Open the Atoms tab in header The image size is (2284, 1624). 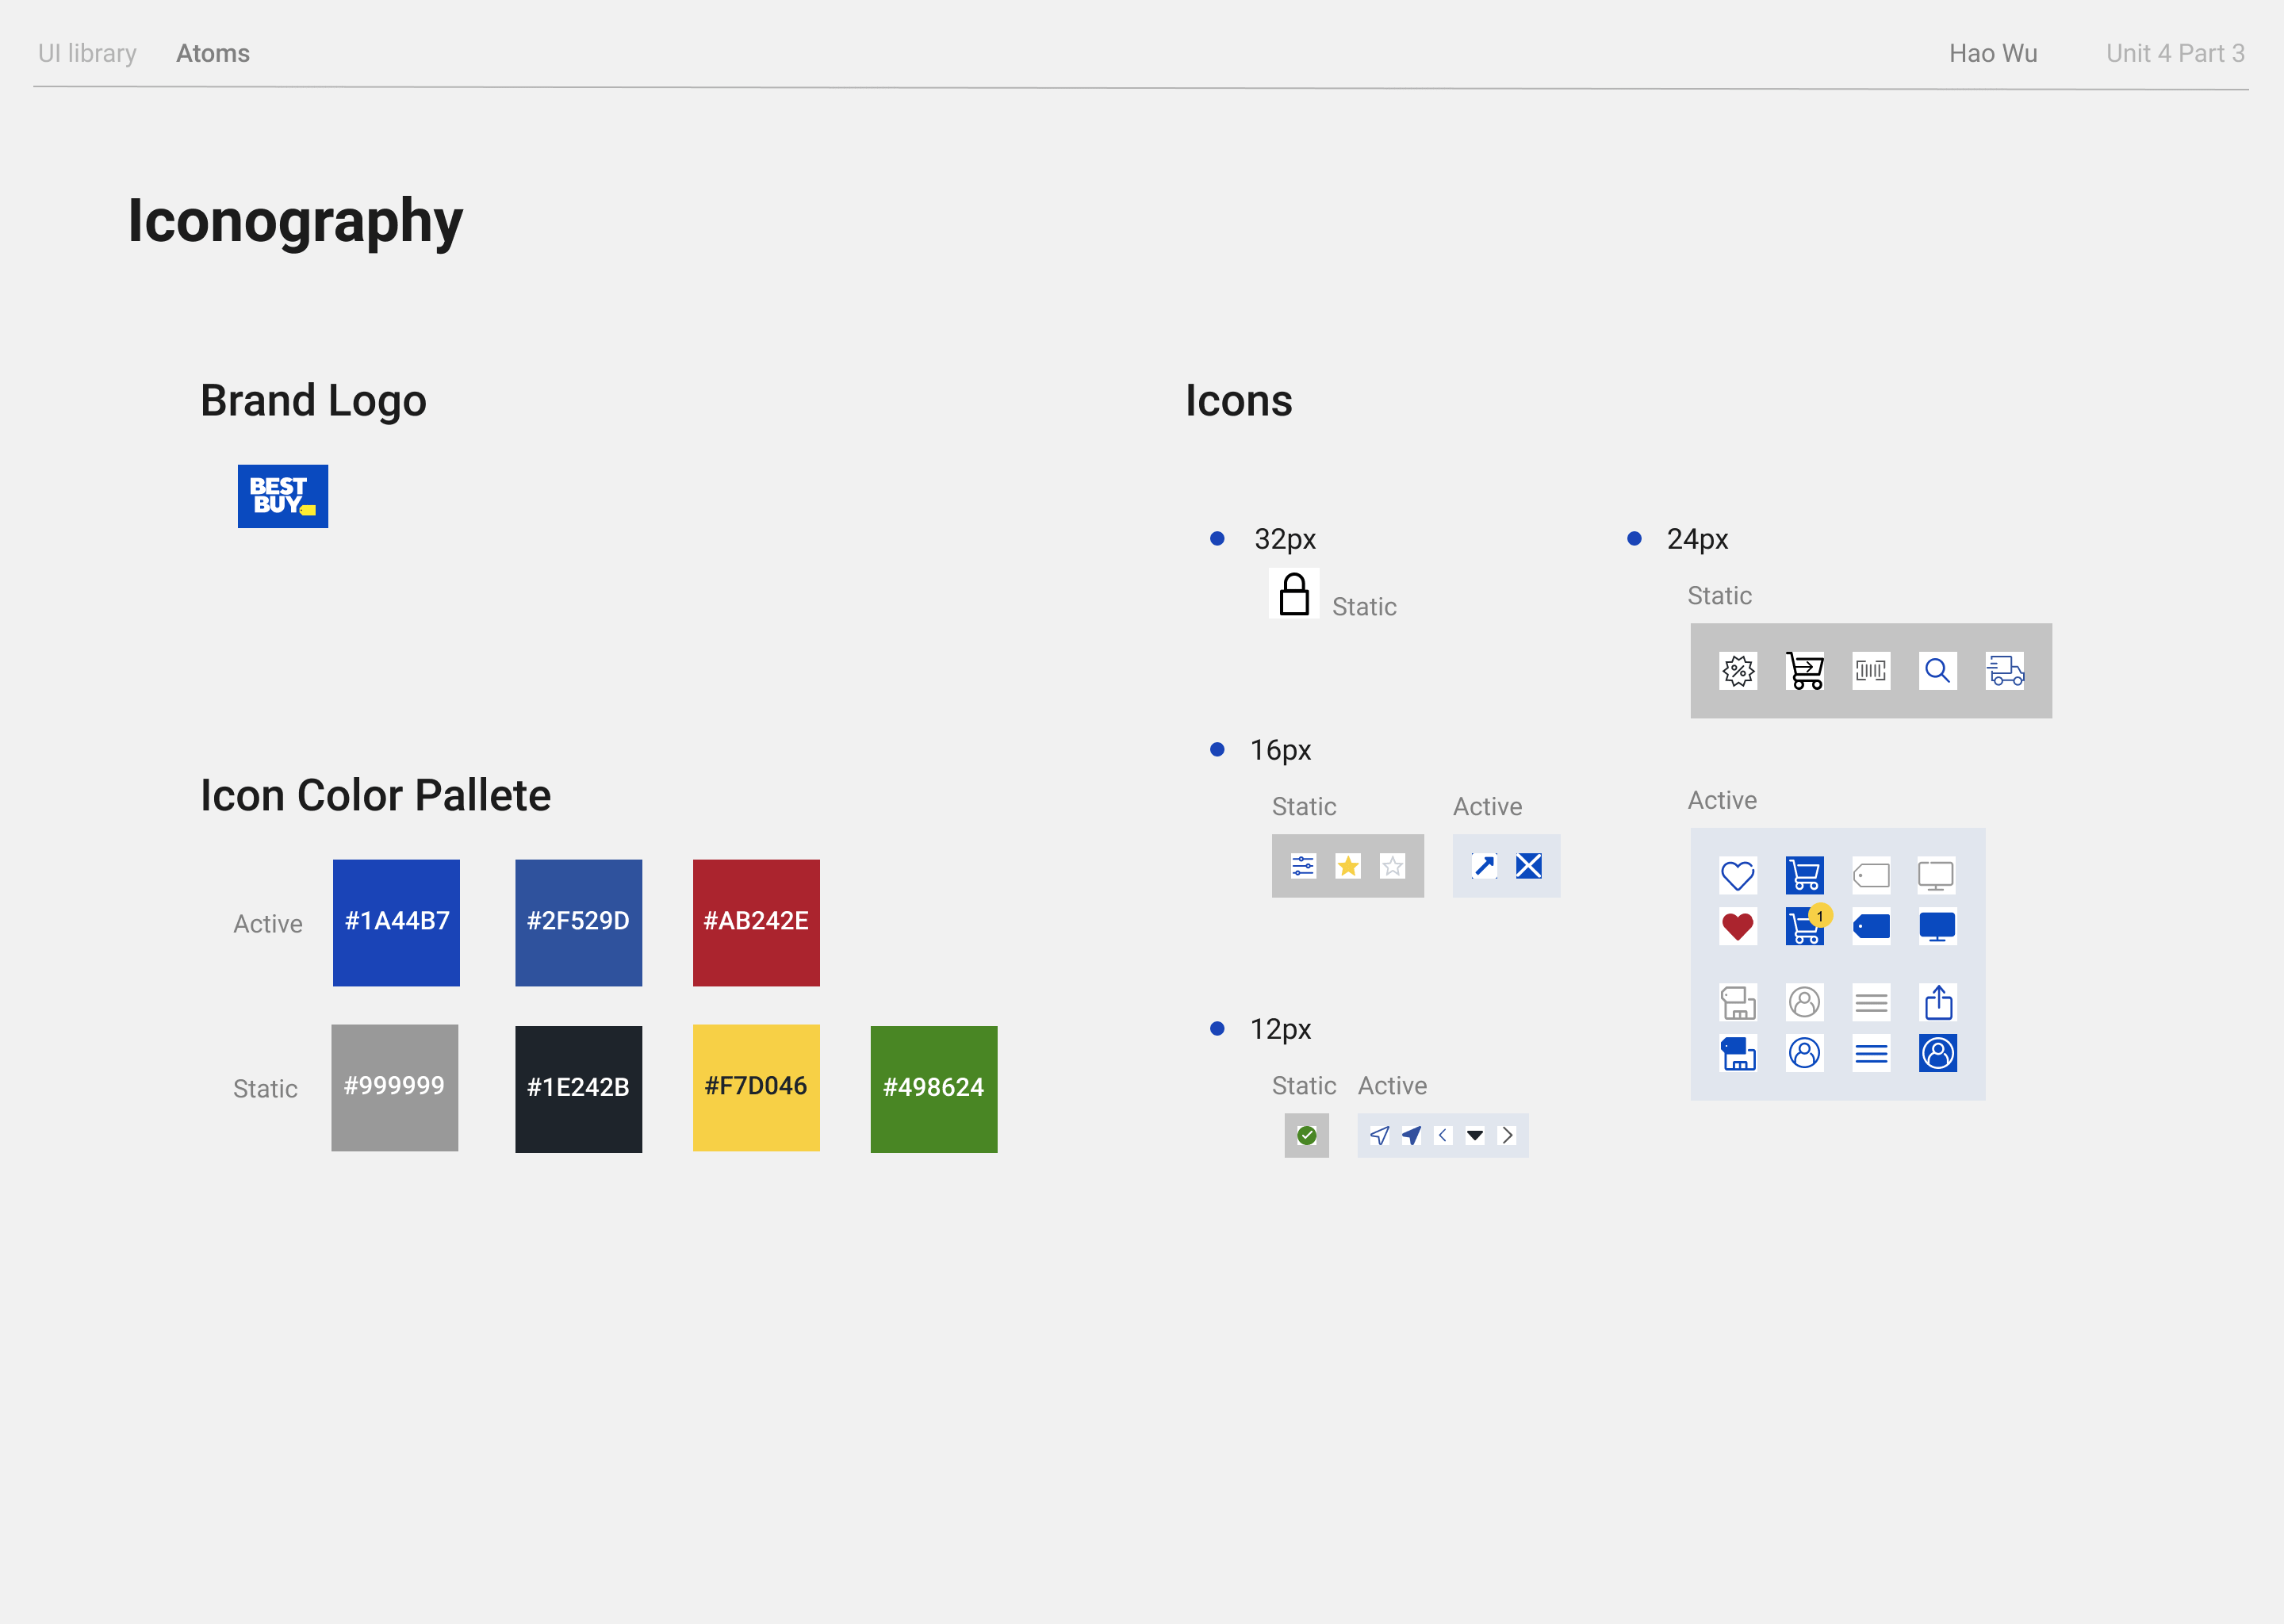(x=213, y=53)
